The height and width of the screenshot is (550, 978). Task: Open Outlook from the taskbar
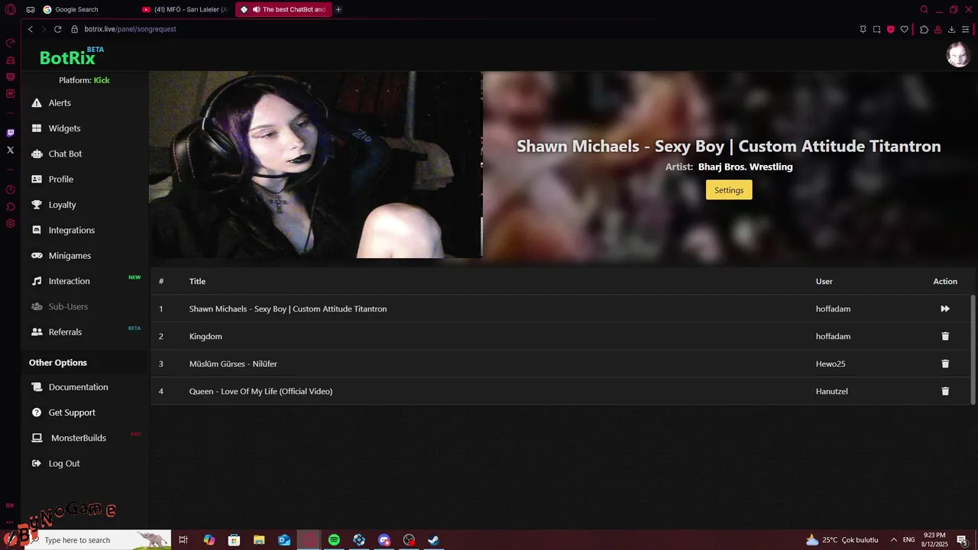(x=284, y=540)
